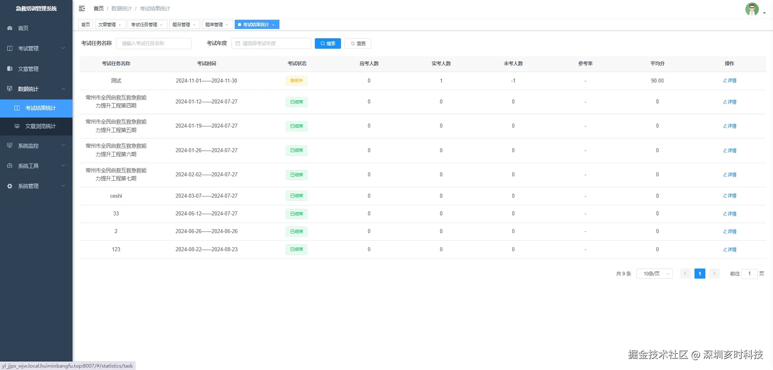Viewport: 773px width, 370px height.
Task: Click the 急救培训管理系统 title
Action: [x=36, y=8]
